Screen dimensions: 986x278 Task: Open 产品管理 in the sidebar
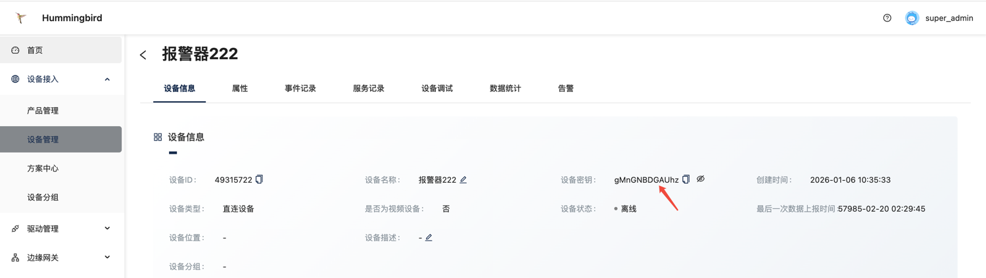tap(43, 110)
